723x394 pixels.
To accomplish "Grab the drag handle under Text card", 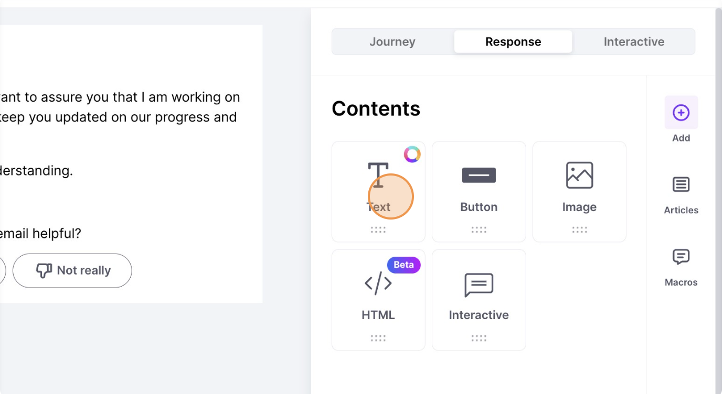I will [378, 229].
